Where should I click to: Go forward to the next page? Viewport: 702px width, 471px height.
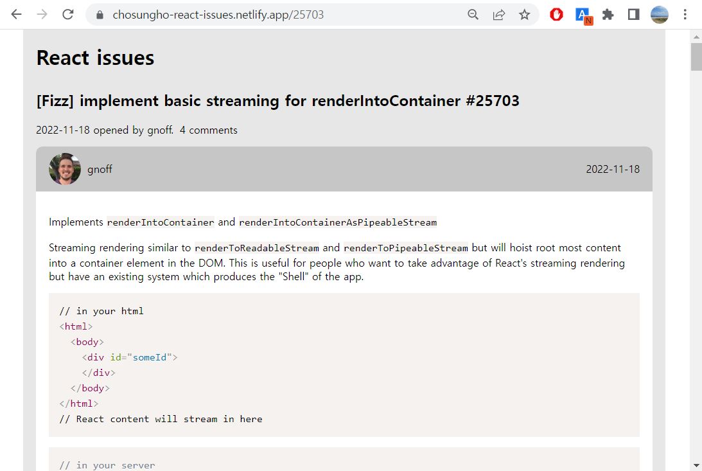[42, 15]
